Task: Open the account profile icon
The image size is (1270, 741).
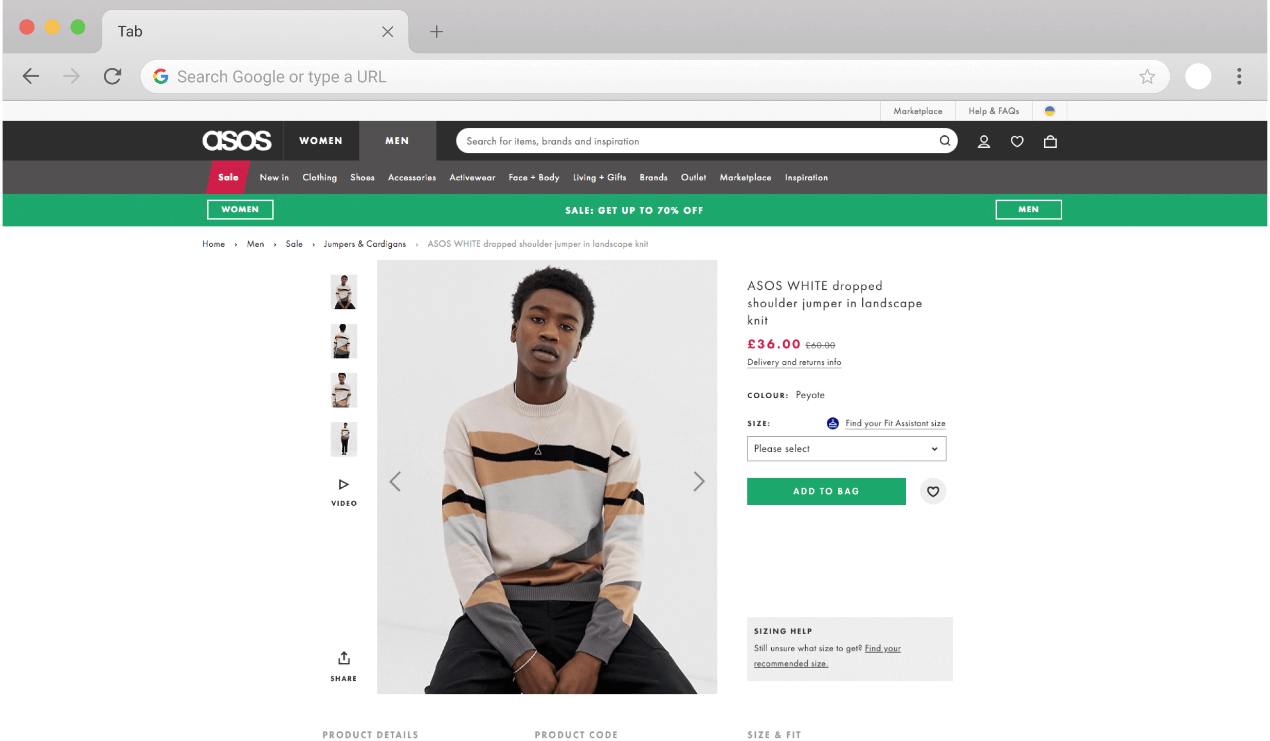Action: [x=984, y=141]
